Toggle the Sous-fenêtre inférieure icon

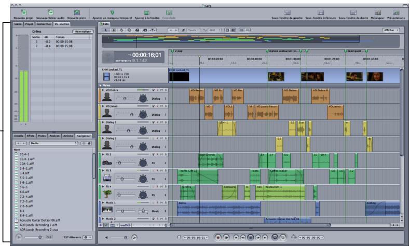point(321,12)
